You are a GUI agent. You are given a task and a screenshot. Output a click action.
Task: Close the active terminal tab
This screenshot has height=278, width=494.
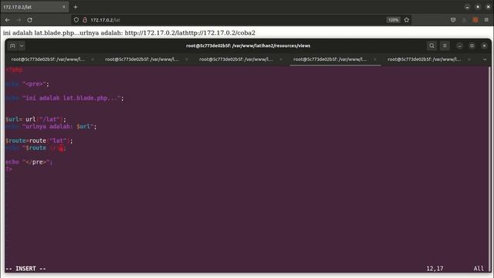pos(375,59)
